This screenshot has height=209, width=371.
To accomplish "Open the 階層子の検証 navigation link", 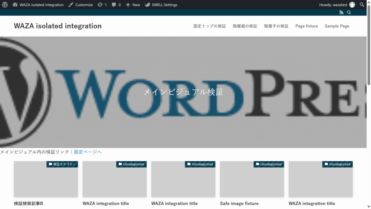I will pos(276,26).
